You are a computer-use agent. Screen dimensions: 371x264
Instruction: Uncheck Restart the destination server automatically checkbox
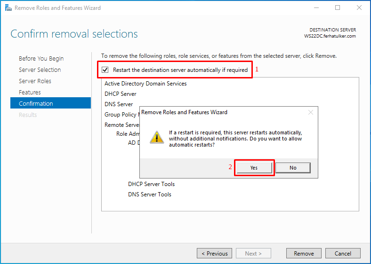coord(105,70)
